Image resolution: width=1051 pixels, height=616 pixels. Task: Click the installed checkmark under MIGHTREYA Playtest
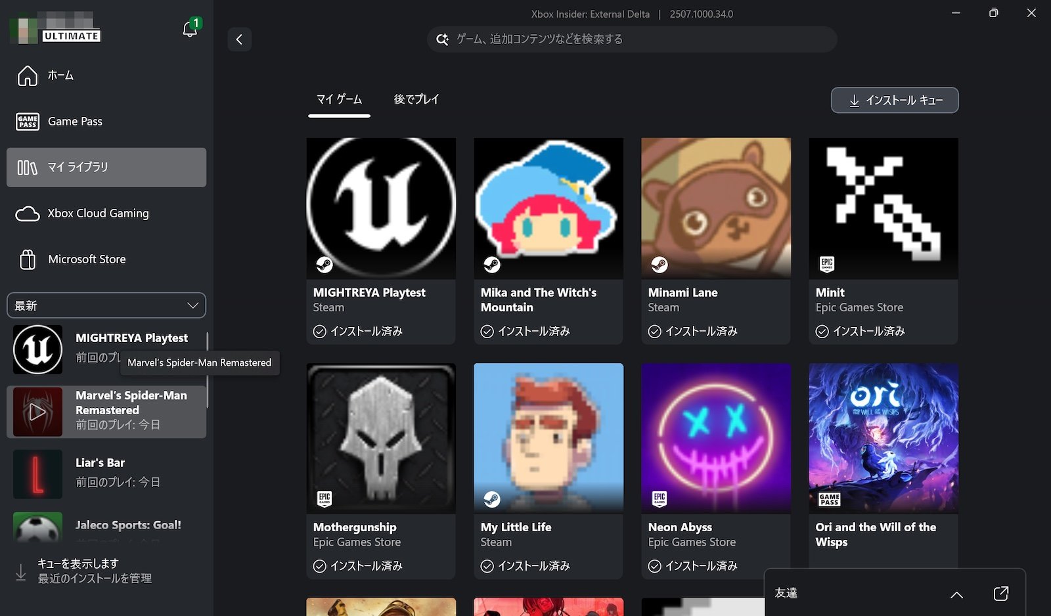coord(320,332)
